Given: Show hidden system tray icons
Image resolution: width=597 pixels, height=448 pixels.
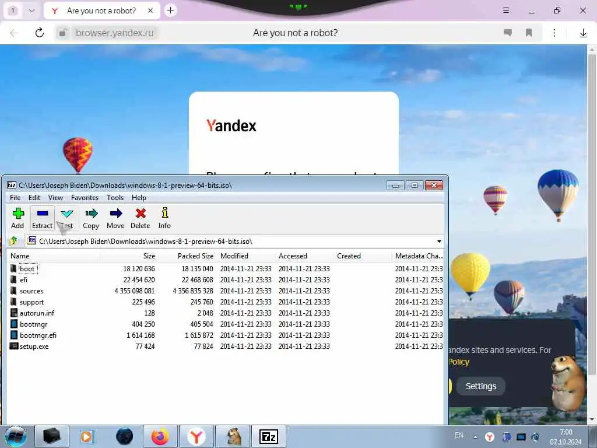Looking at the screenshot, I should point(475,437).
